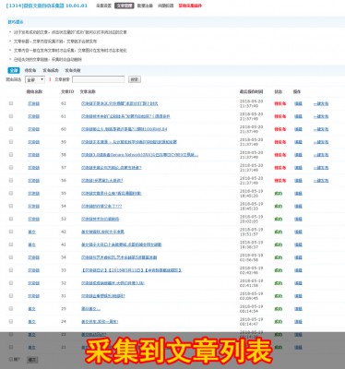Open the fourth top navigation item

pyautogui.click(x=166, y=6)
